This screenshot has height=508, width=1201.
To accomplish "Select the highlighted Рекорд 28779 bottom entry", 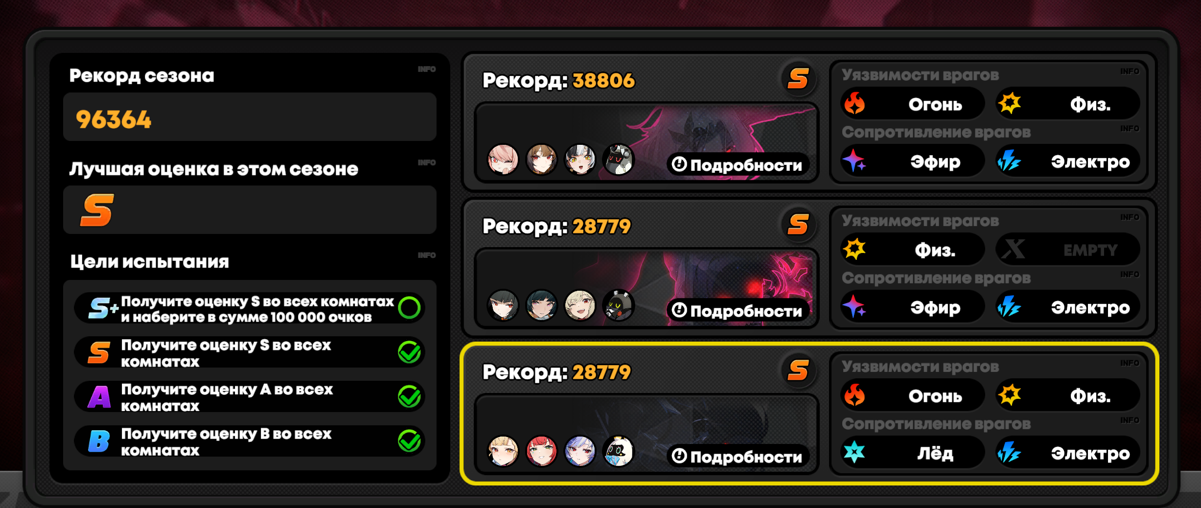I will [809, 414].
